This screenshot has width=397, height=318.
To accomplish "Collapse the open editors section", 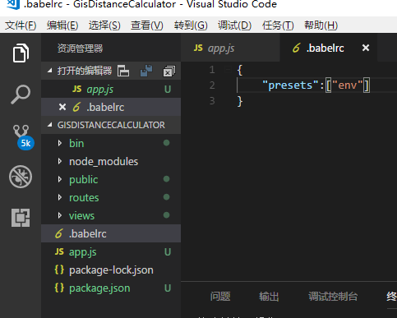I will point(49,71).
